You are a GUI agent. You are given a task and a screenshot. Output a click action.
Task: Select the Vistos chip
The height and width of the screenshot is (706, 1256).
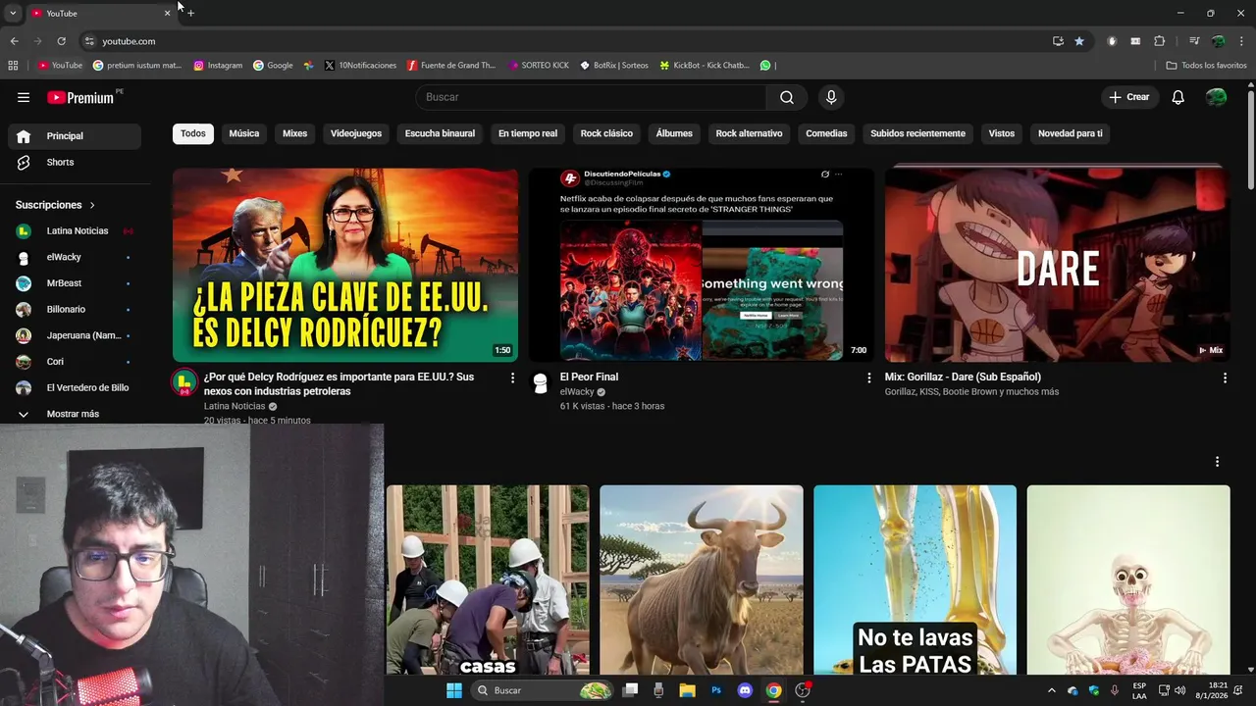[1002, 133]
